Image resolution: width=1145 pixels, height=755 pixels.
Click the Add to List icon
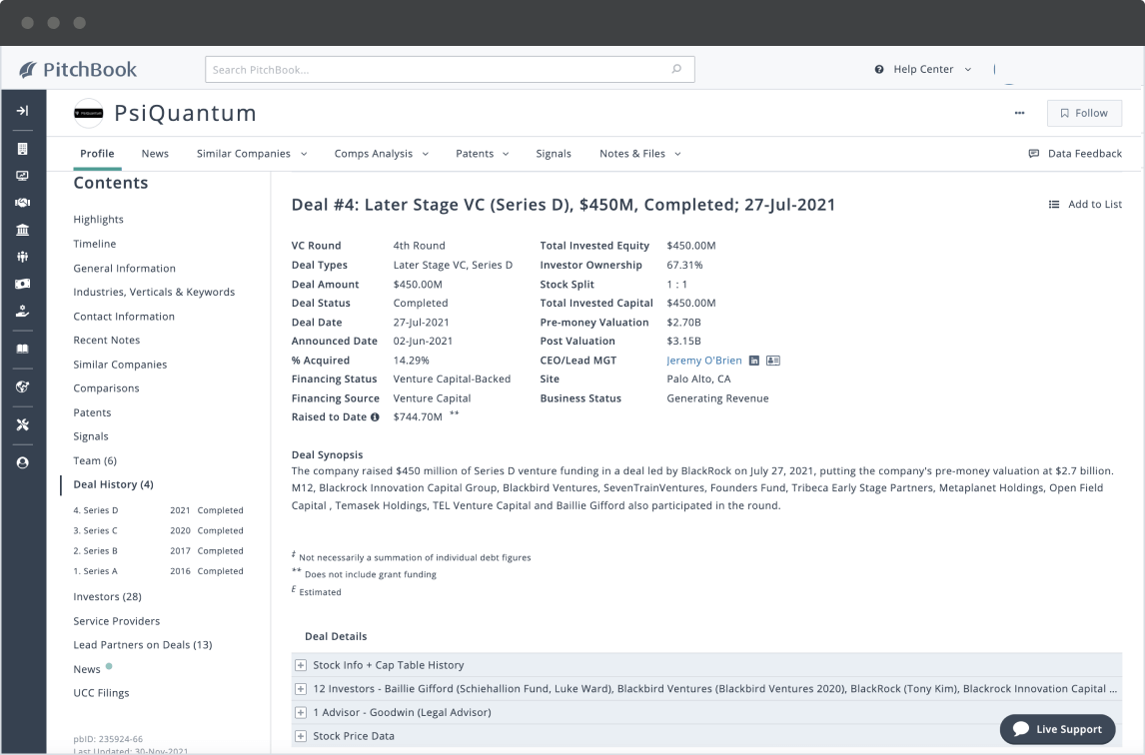pyautogui.click(x=1054, y=205)
